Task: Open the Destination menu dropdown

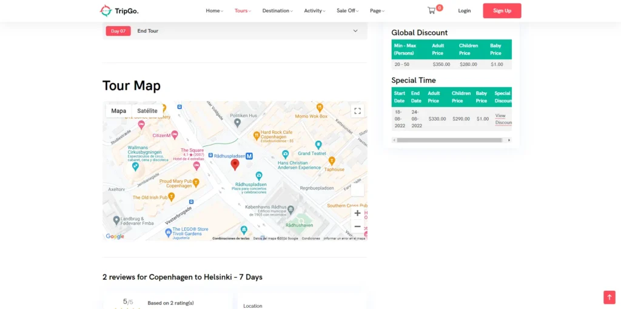Action: pos(277,11)
